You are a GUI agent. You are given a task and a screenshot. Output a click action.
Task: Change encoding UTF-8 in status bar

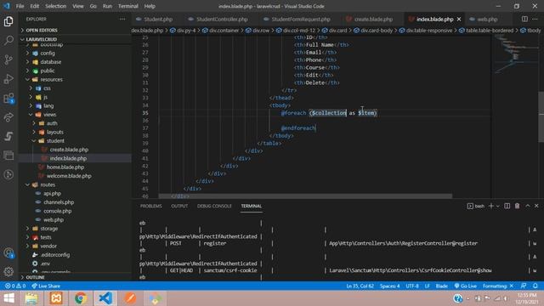coord(412,286)
